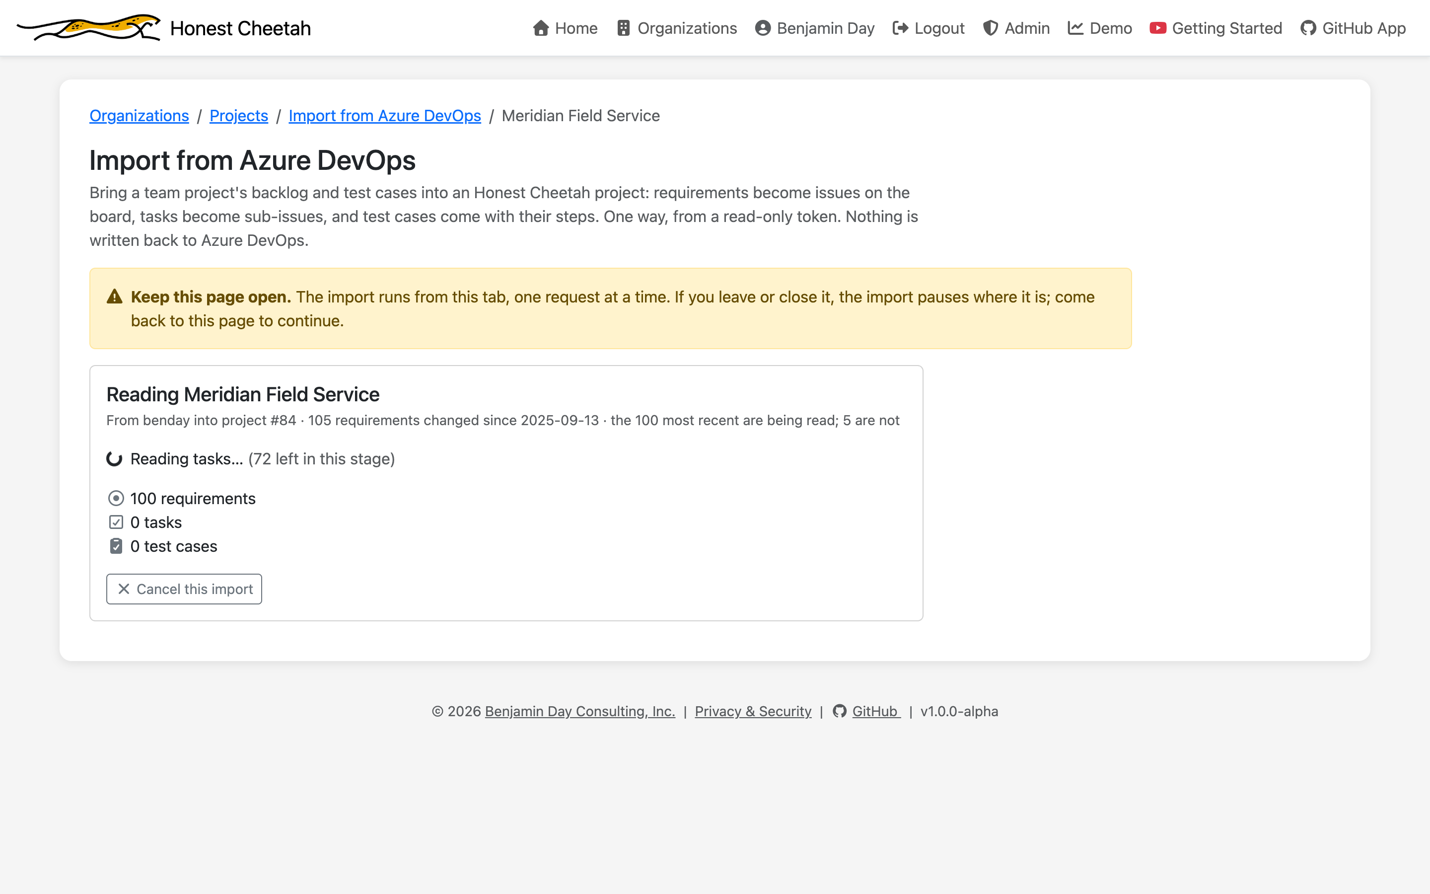Click the spinner beside Reading tasks
1430x894 pixels.
(x=114, y=459)
